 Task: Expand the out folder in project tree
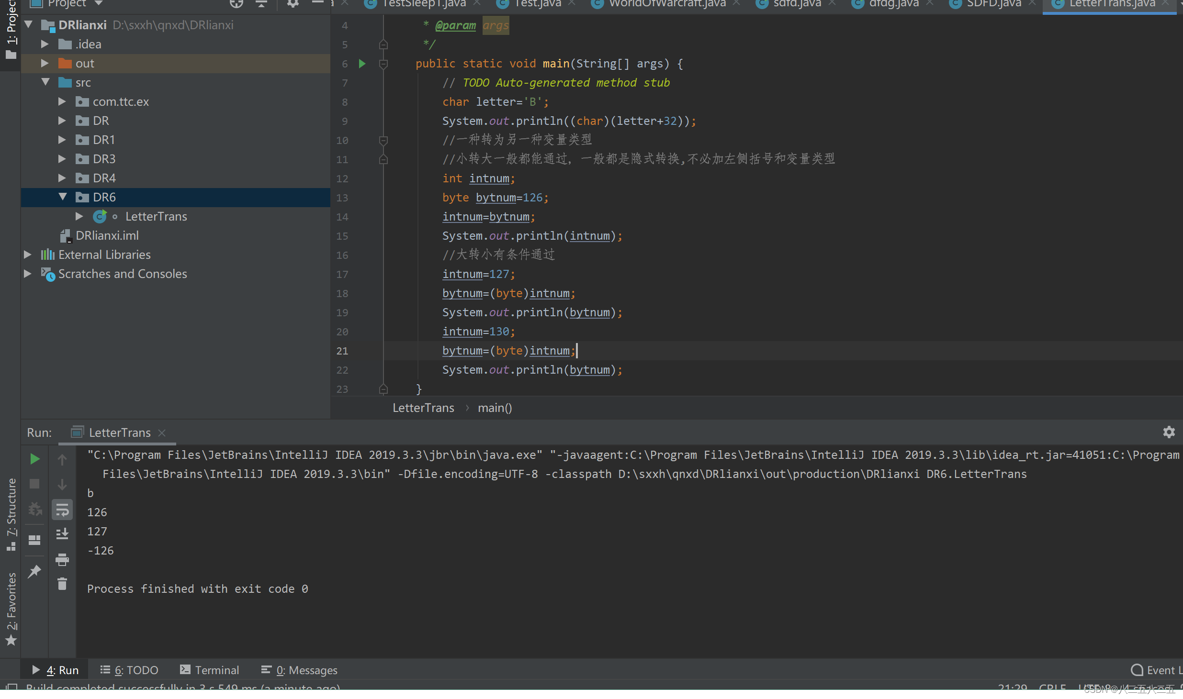(x=45, y=63)
